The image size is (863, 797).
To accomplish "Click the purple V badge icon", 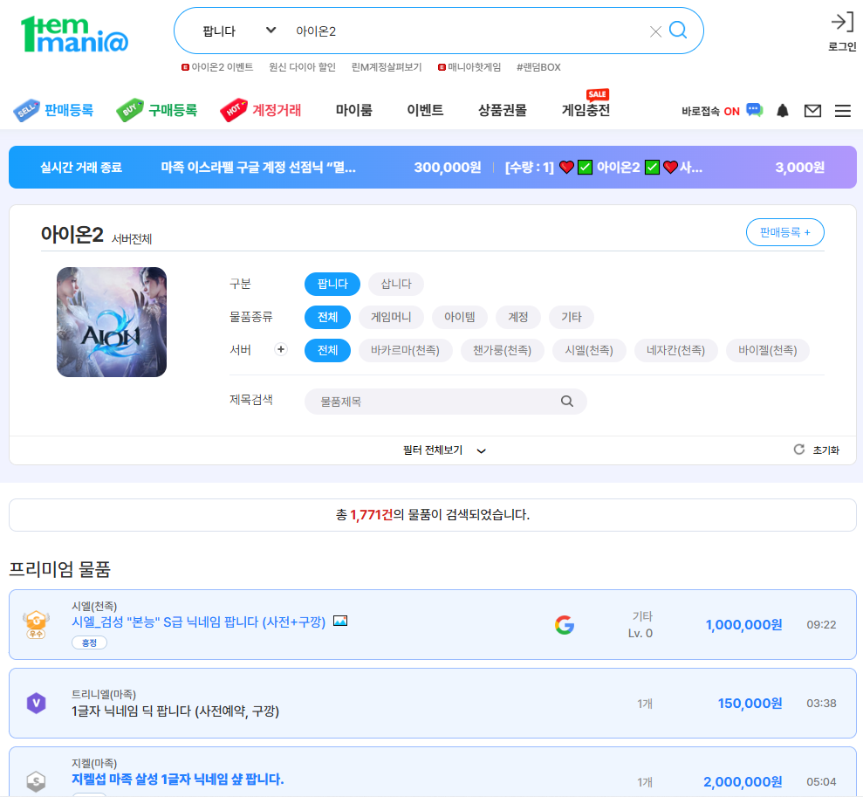I will pyautogui.click(x=37, y=703).
